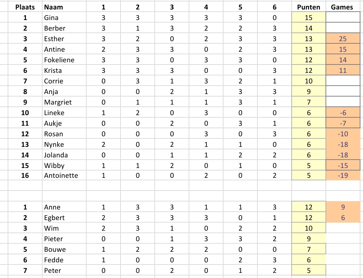
Task: Select the cell with name Berber
Action: (64, 28)
